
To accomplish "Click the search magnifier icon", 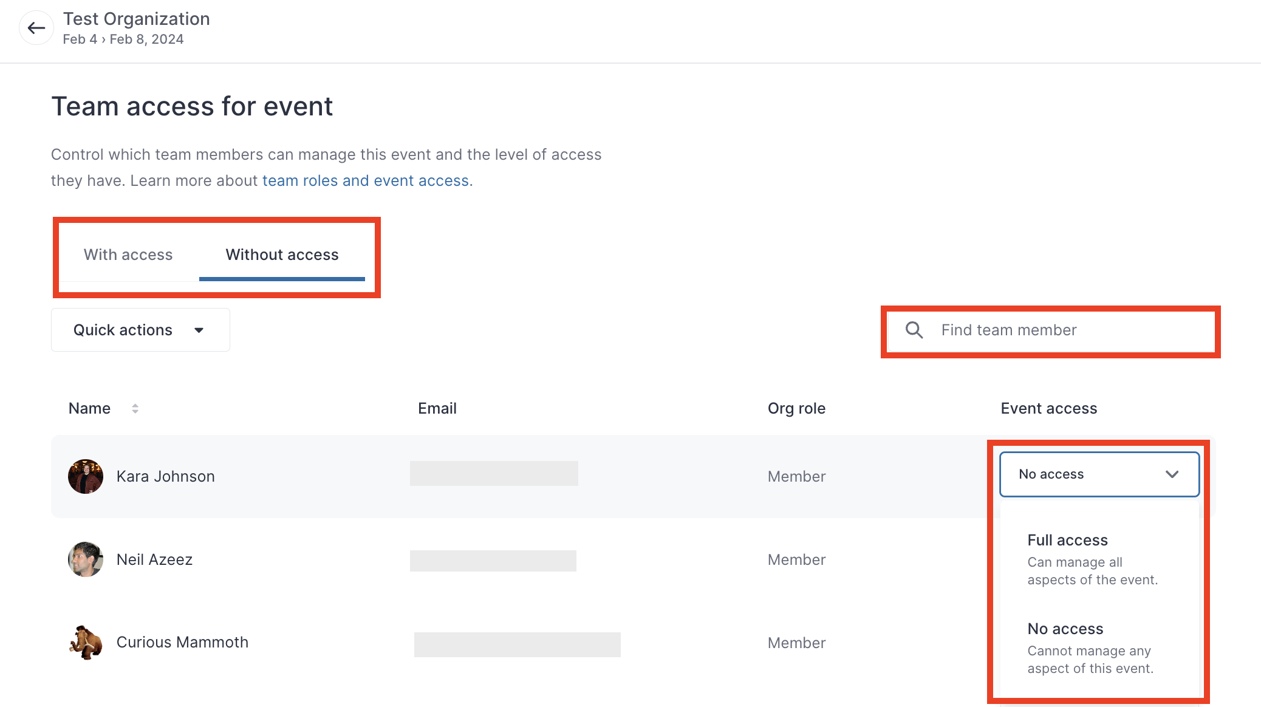I will [914, 330].
